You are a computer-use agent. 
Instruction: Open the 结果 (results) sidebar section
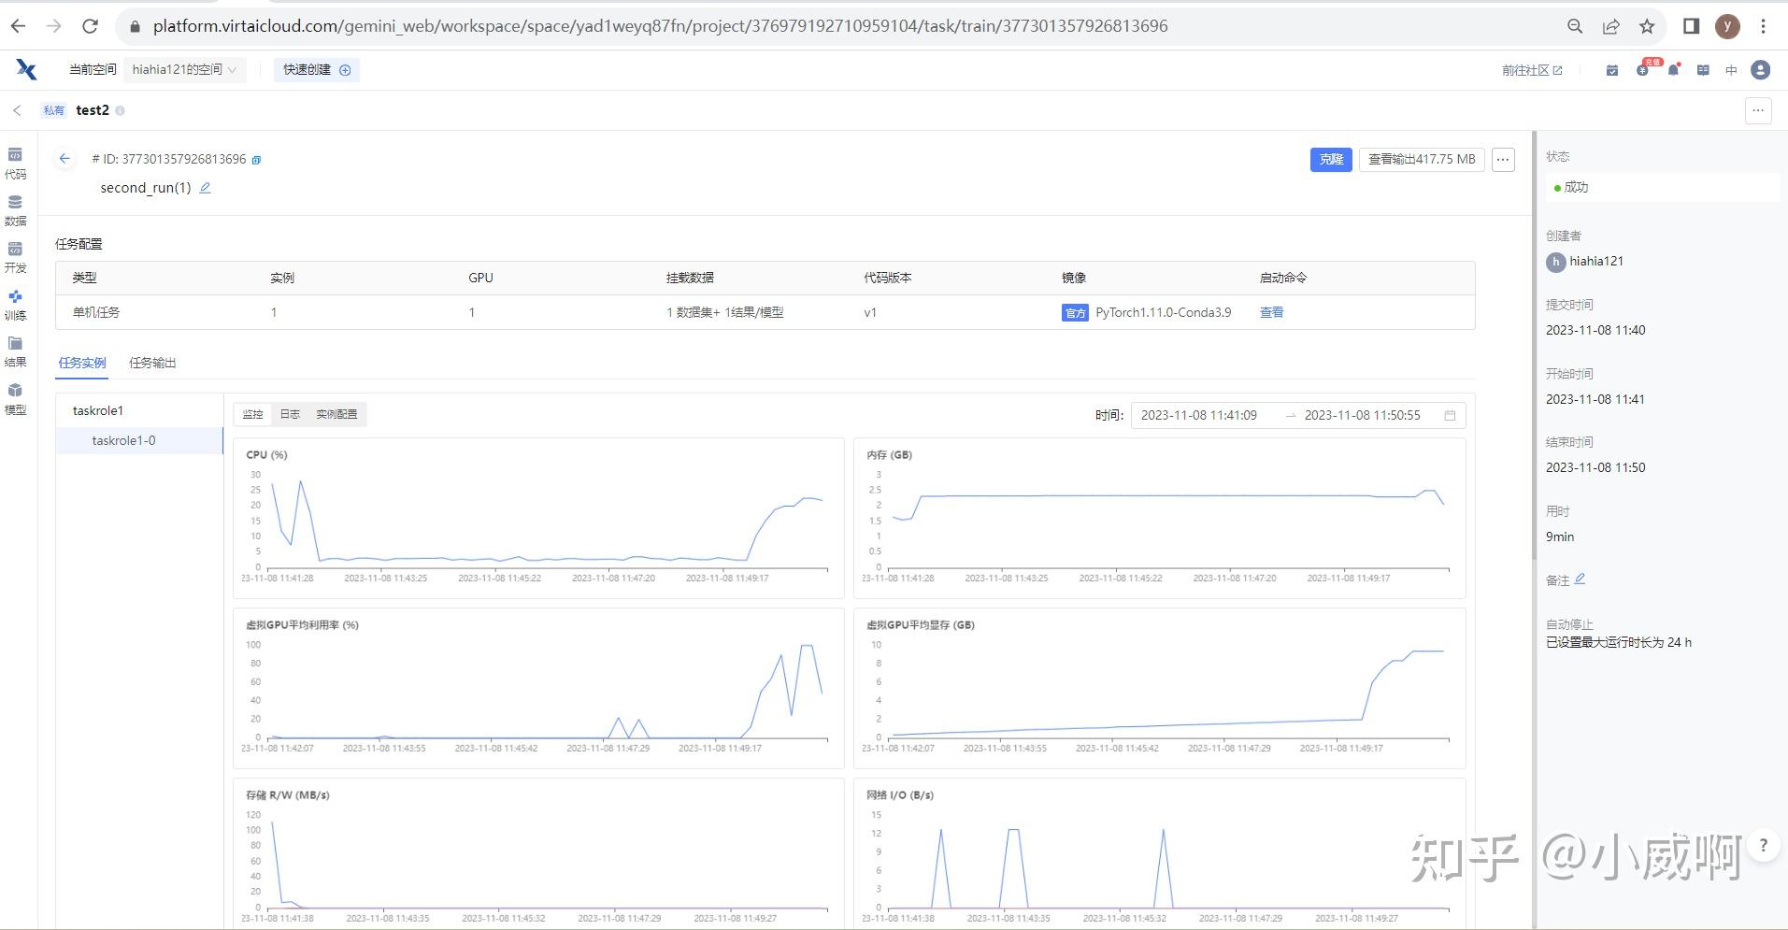coord(15,351)
